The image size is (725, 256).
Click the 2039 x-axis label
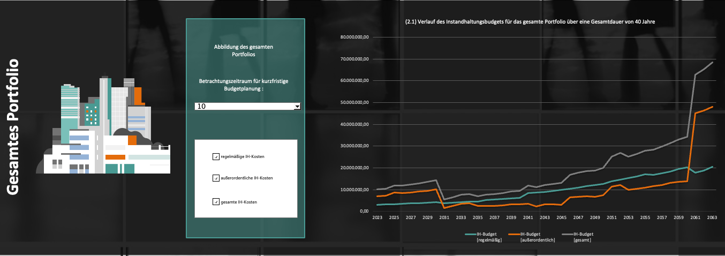(511, 218)
